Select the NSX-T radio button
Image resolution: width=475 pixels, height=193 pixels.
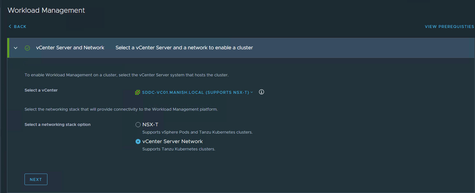coord(138,125)
